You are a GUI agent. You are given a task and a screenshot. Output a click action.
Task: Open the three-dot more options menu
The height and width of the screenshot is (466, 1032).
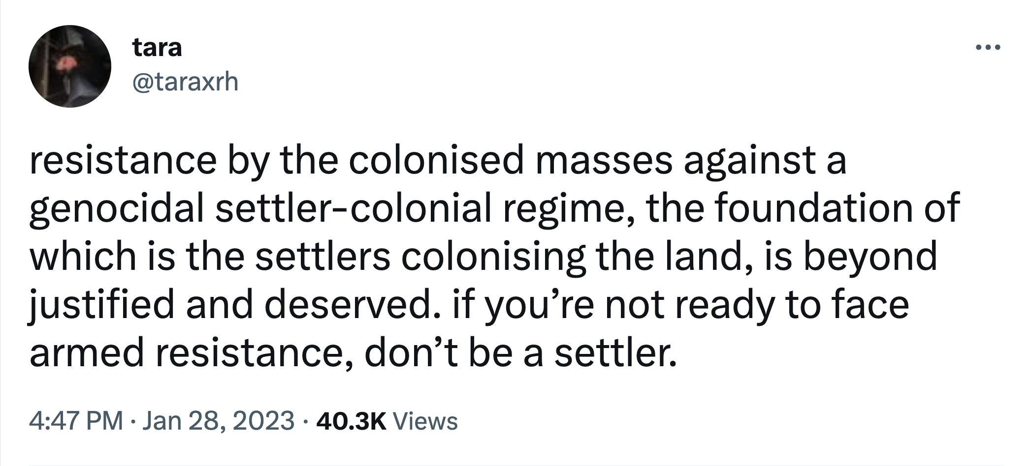coord(988,48)
